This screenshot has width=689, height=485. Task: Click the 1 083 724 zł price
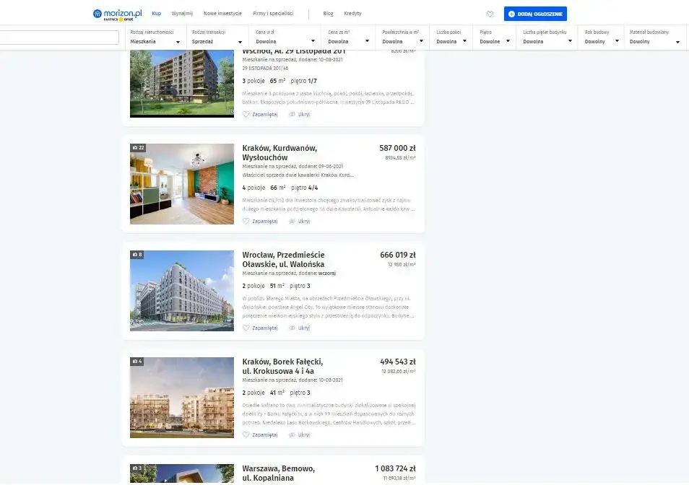[395, 468]
